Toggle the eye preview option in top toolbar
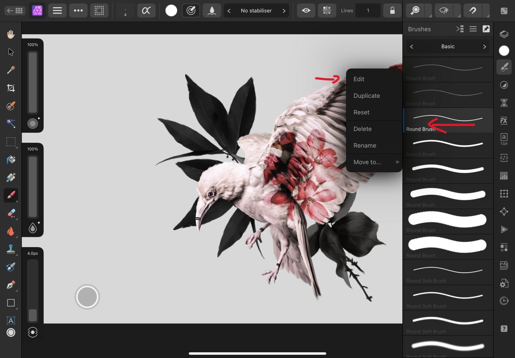The width and height of the screenshot is (515, 358). [x=306, y=10]
